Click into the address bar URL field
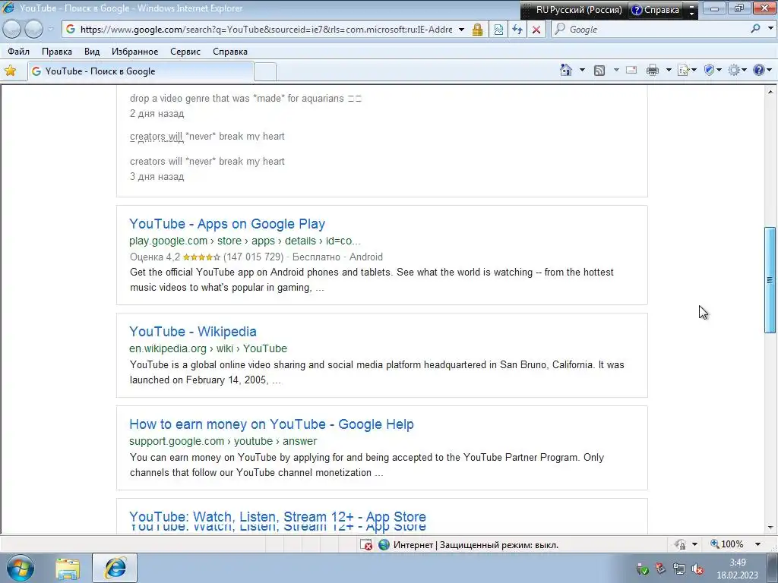The height and width of the screenshot is (583, 778). coord(266,30)
